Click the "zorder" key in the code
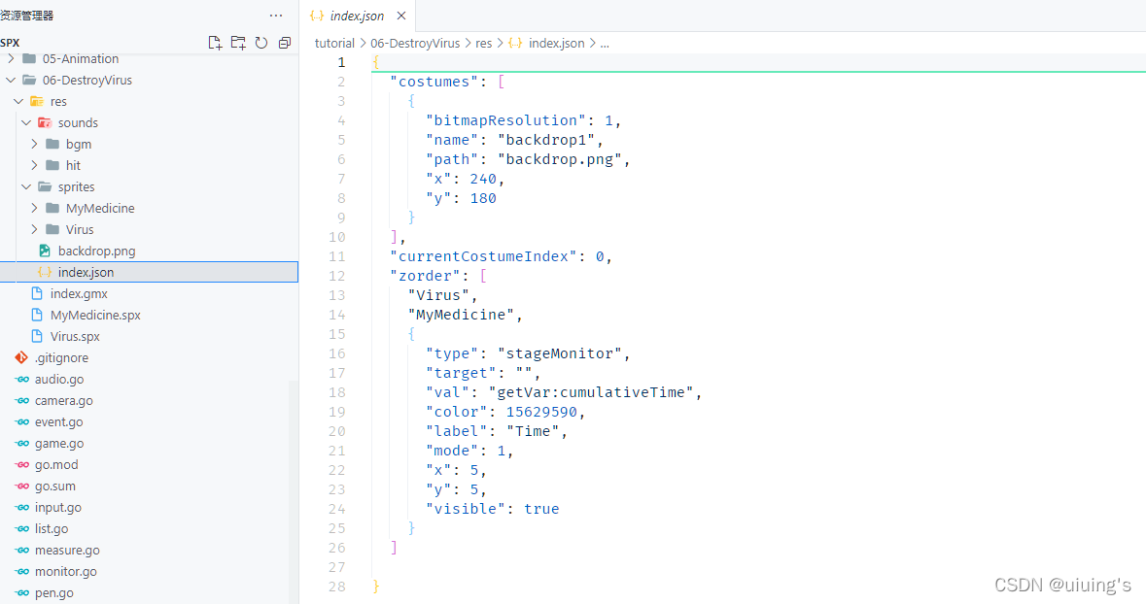 coord(426,276)
